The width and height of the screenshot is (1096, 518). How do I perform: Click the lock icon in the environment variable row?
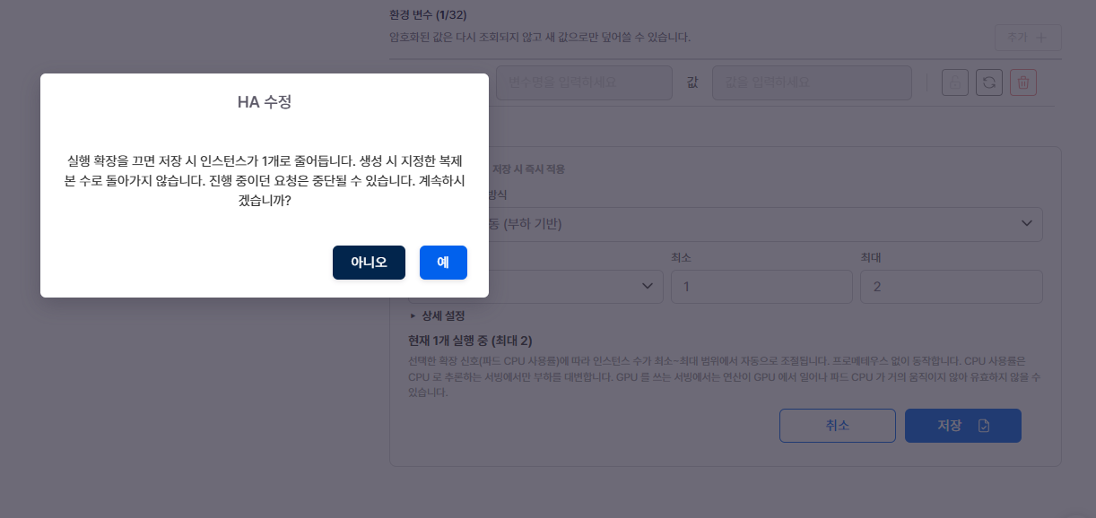click(x=954, y=82)
